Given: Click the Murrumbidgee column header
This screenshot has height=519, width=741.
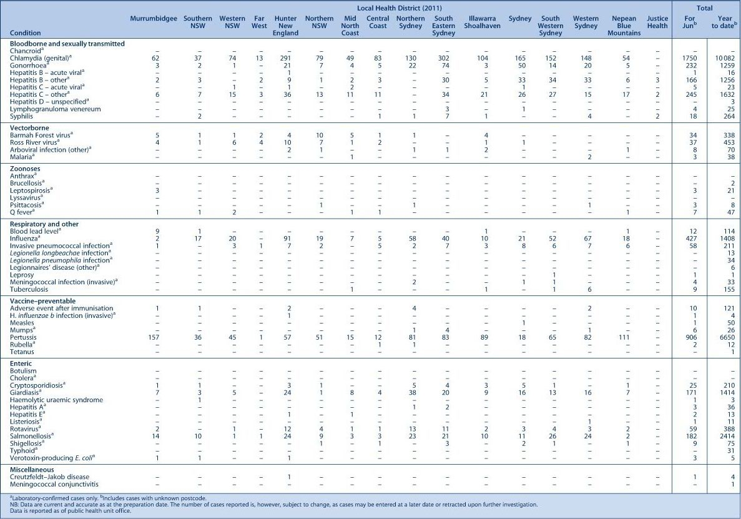Looking at the screenshot, I should [x=154, y=19].
